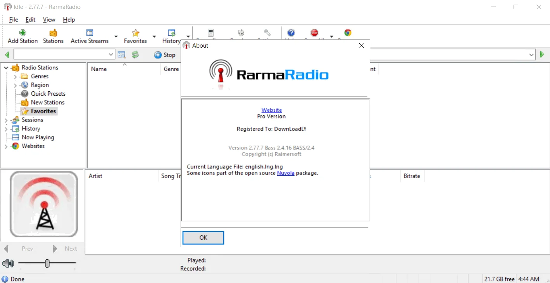This screenshot has height=283, width=550.
Task: Click the red Stop All sign icon
Action: pos(314,33)
